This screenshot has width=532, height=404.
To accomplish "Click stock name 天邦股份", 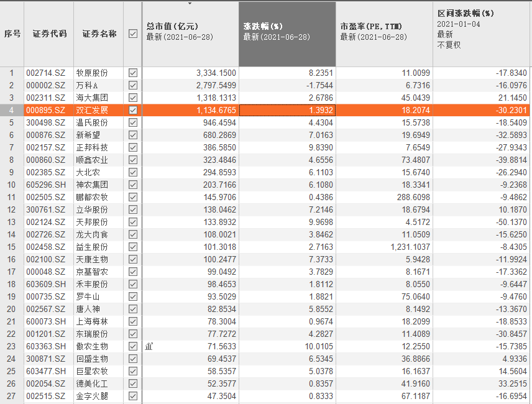I will tap(92, 222).
